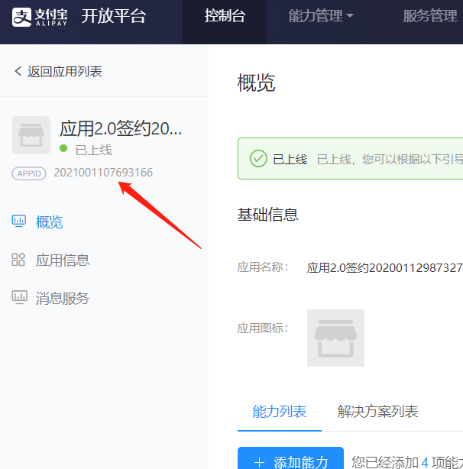Image resolution: width=463 pixels, height=469 pixels.
Task: Switch to the 解决方案列表 tab
Action: tap(377, 412)
